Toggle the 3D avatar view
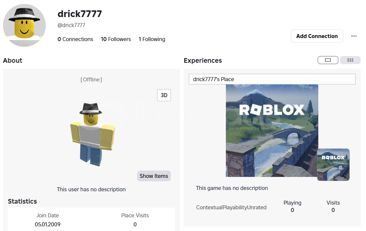 164,95
